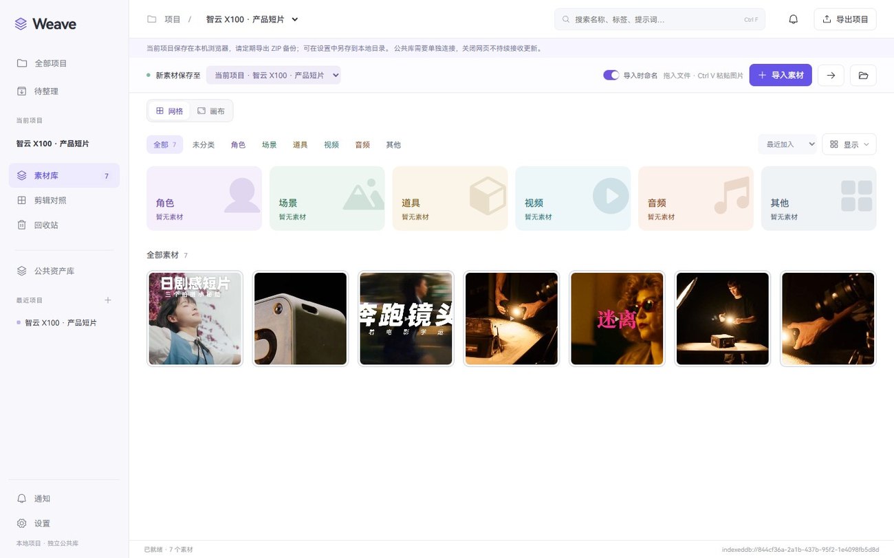
Task: Focus the search field 搜索名称、标签、提示词
Action: coord(659,19)
